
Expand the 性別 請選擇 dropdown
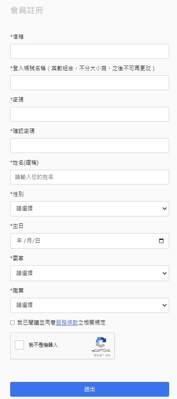pyautogui.click(x=89, y=209)
